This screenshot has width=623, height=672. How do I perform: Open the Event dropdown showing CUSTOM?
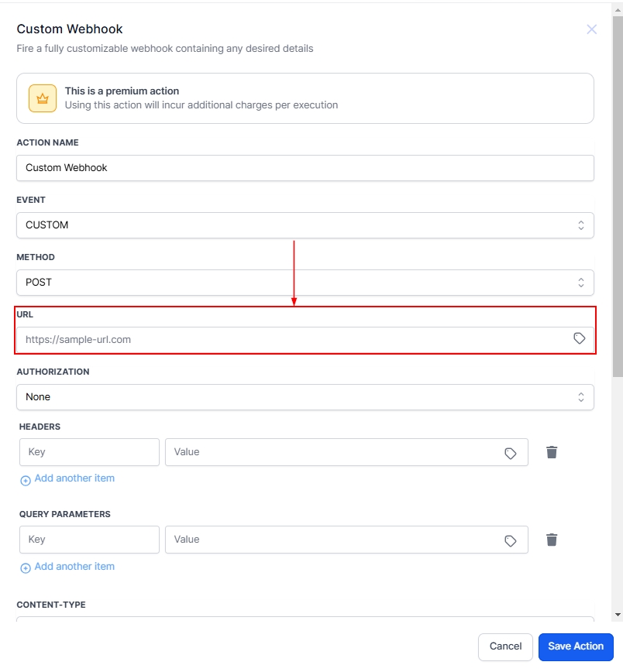[305, 225]
